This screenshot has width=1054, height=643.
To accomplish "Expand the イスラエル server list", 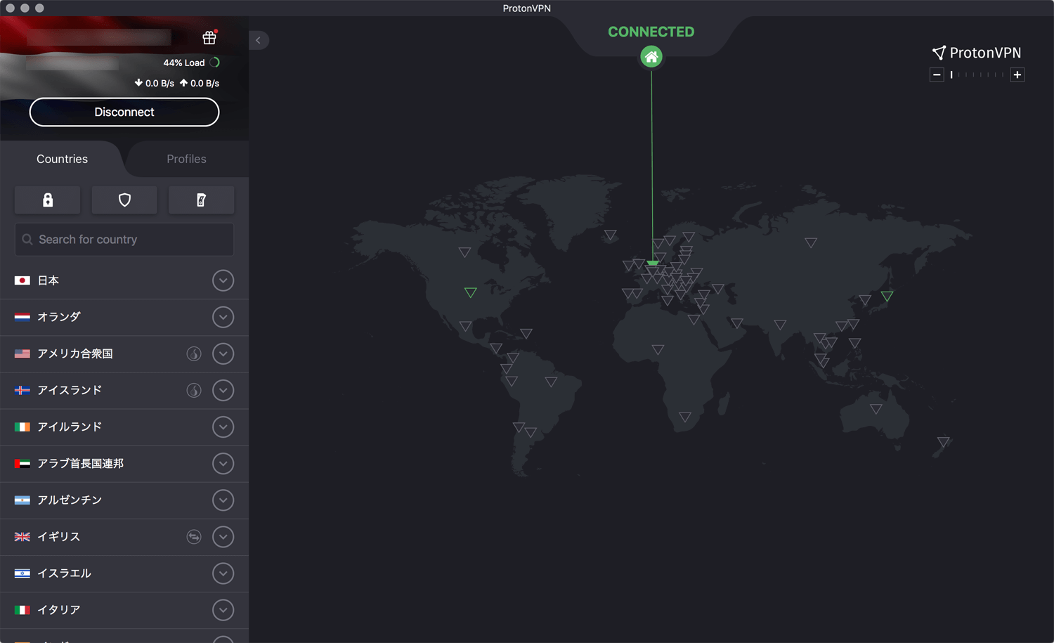I will [223, 573].
